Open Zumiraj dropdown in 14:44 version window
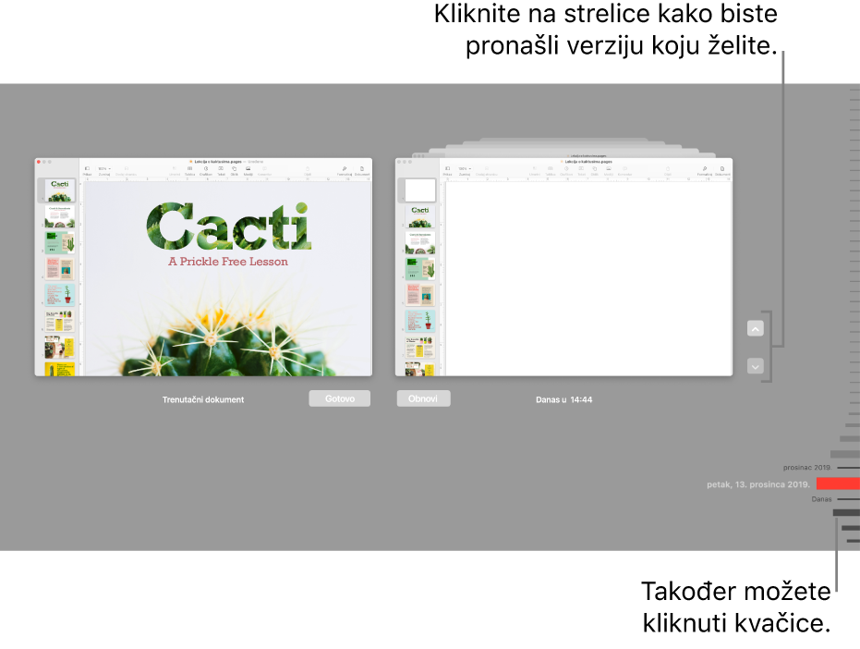This screenshot has height=649, width=860. coord(465,170)
